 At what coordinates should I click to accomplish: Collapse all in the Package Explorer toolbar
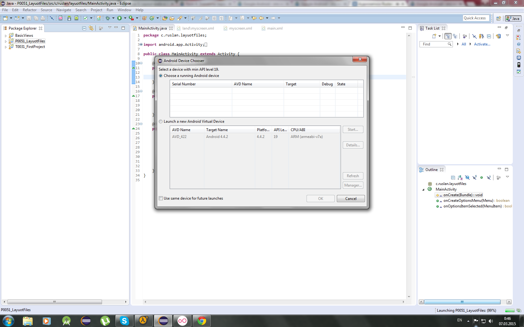pyautogui.click(x=84, y=28)
